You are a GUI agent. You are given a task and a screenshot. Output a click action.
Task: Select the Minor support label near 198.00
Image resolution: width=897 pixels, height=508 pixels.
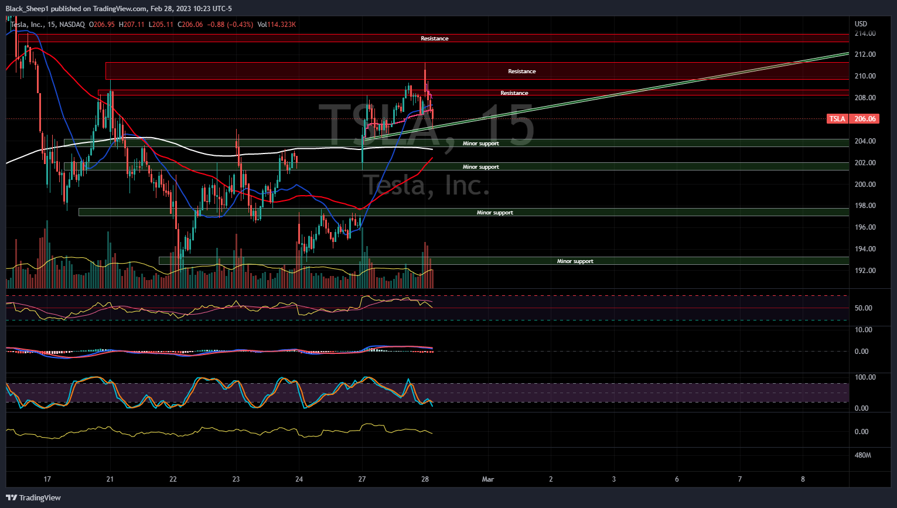click(x=495, y=213)
